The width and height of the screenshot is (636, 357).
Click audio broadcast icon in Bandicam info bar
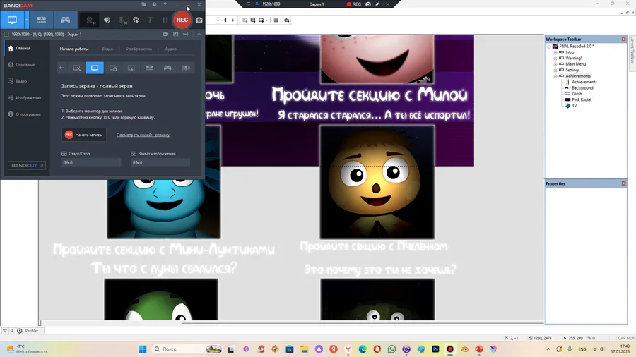[186, 35]
